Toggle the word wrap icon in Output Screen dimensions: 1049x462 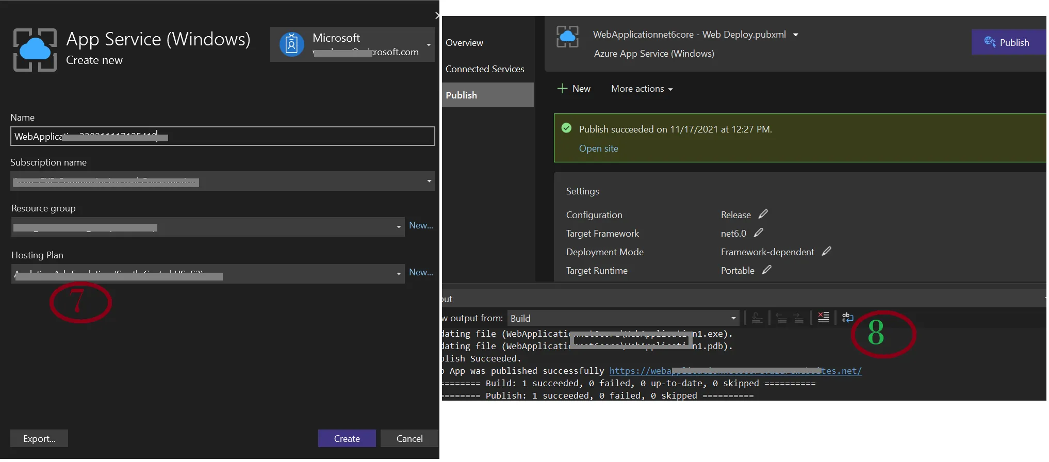(847, 318)
